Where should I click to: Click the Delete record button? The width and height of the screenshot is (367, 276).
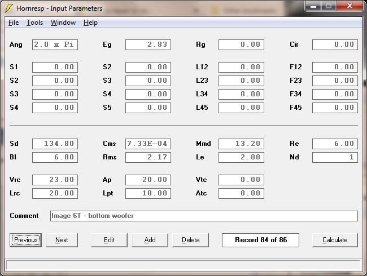(190, 240)
